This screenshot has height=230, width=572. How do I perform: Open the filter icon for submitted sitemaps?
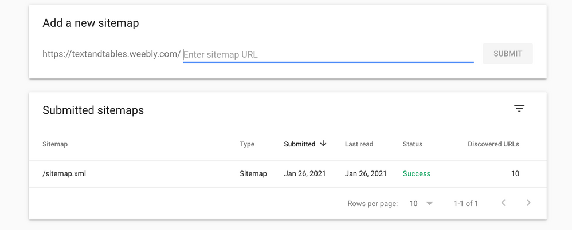pyautogui.click(x=519, y=109)
